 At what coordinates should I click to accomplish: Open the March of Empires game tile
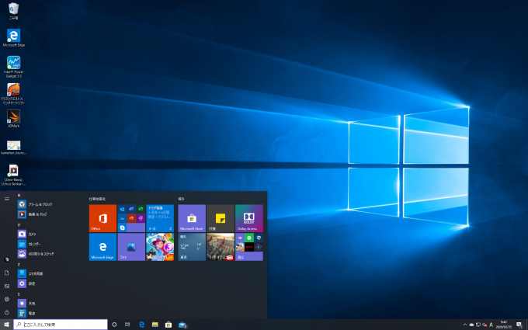tap(221, 247)
